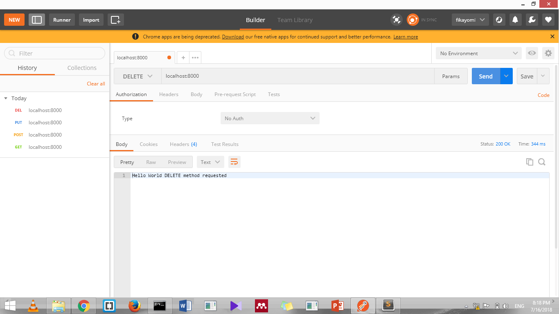Collapse the Today history group
This screenshot has width=559, height=314.
coord(6,98)
